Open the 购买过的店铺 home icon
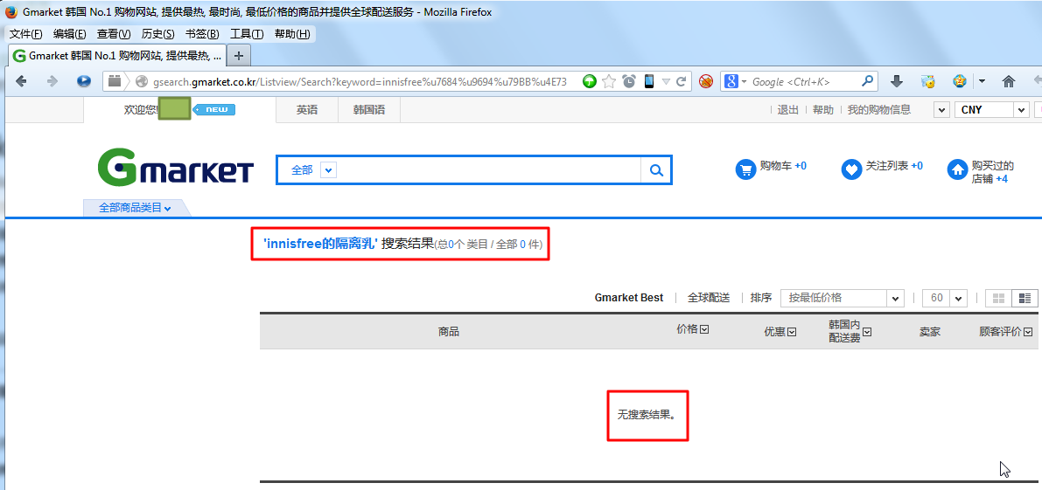 [x=958, y=169]
